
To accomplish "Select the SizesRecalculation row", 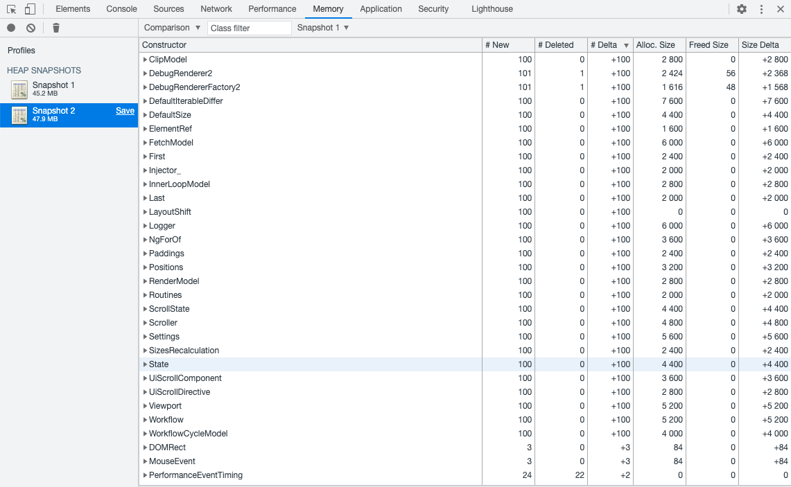I will 464,351.
